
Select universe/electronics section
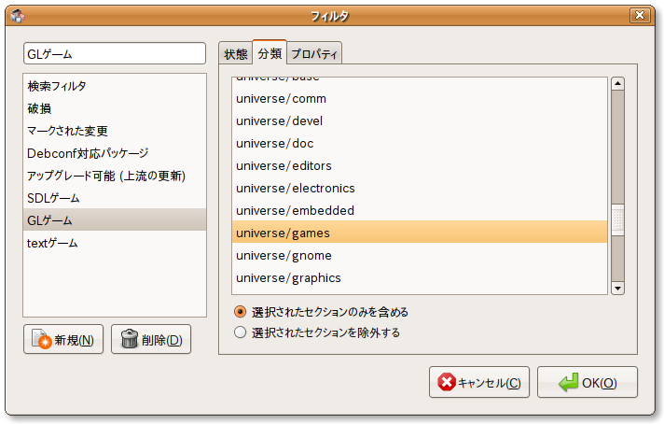click(420, 189)
